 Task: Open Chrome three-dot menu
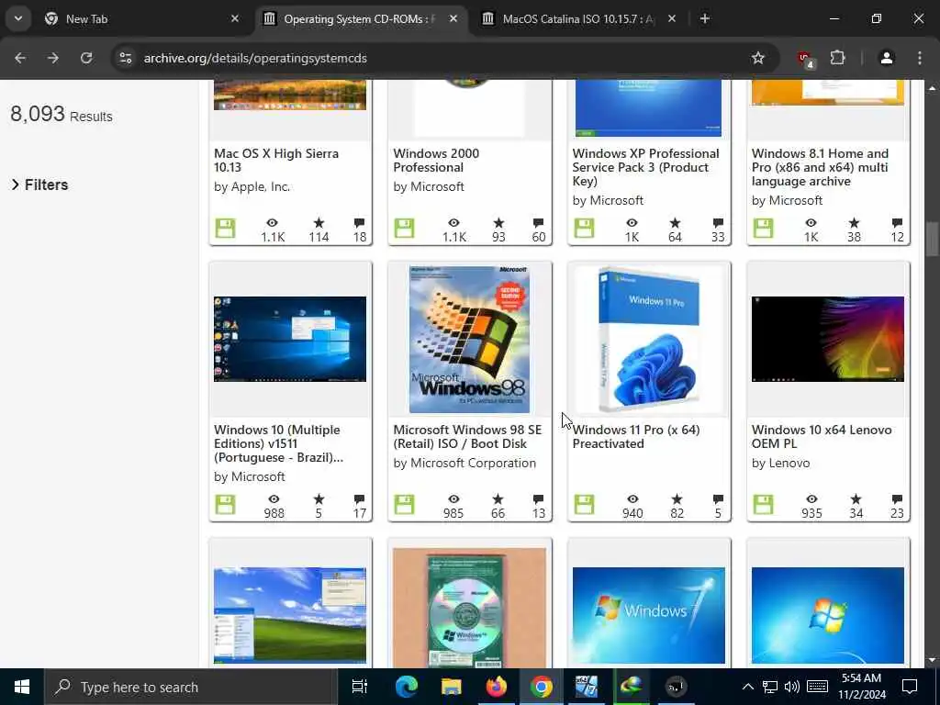[x=920, y=58]
